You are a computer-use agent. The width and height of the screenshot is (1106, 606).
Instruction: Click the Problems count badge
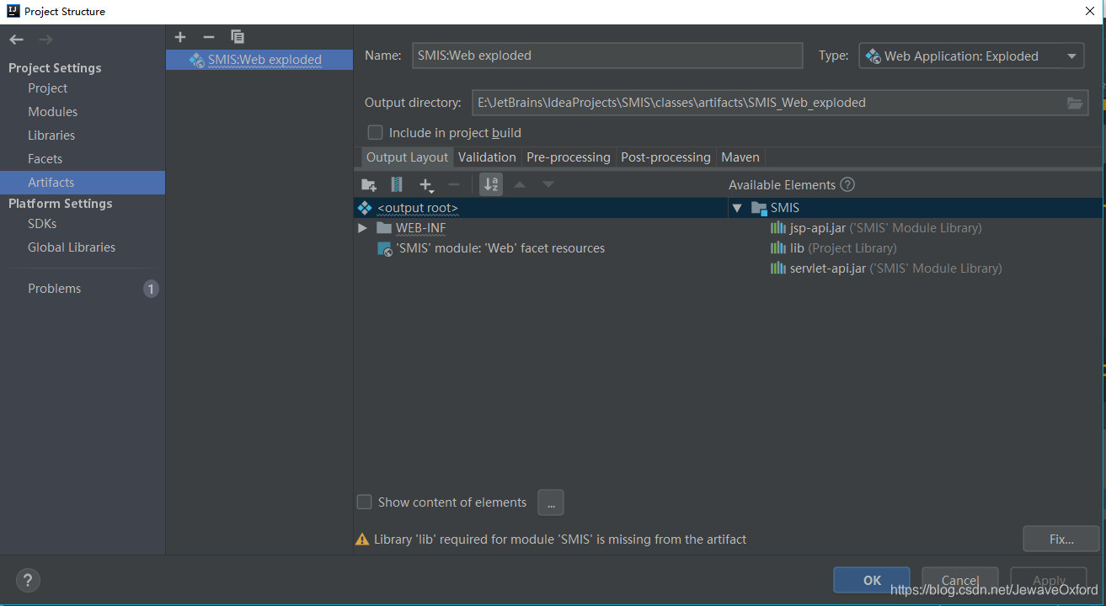151,289
